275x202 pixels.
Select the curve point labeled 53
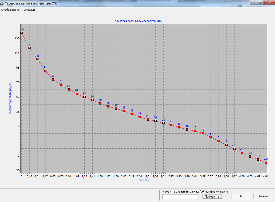click(x=92, y=100)
